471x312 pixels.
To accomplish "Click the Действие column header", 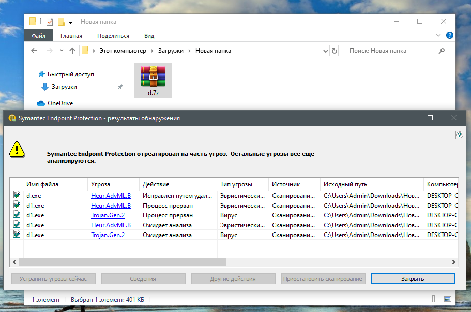I will [x=178, y=184].
